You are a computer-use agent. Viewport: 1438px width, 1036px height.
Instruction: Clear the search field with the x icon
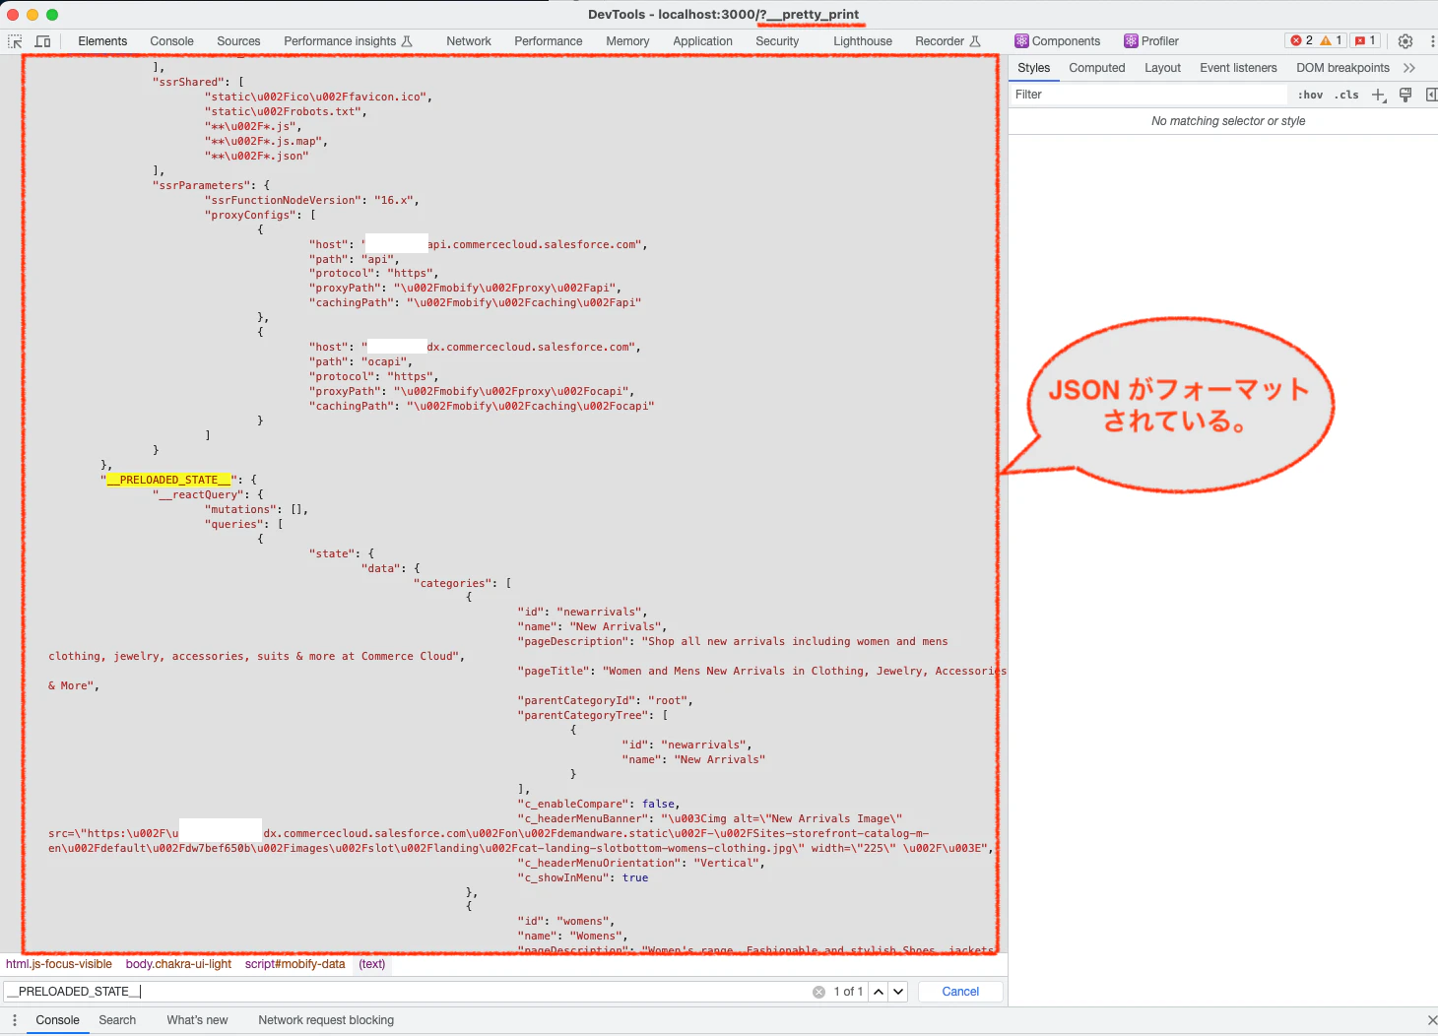point(818,992)
